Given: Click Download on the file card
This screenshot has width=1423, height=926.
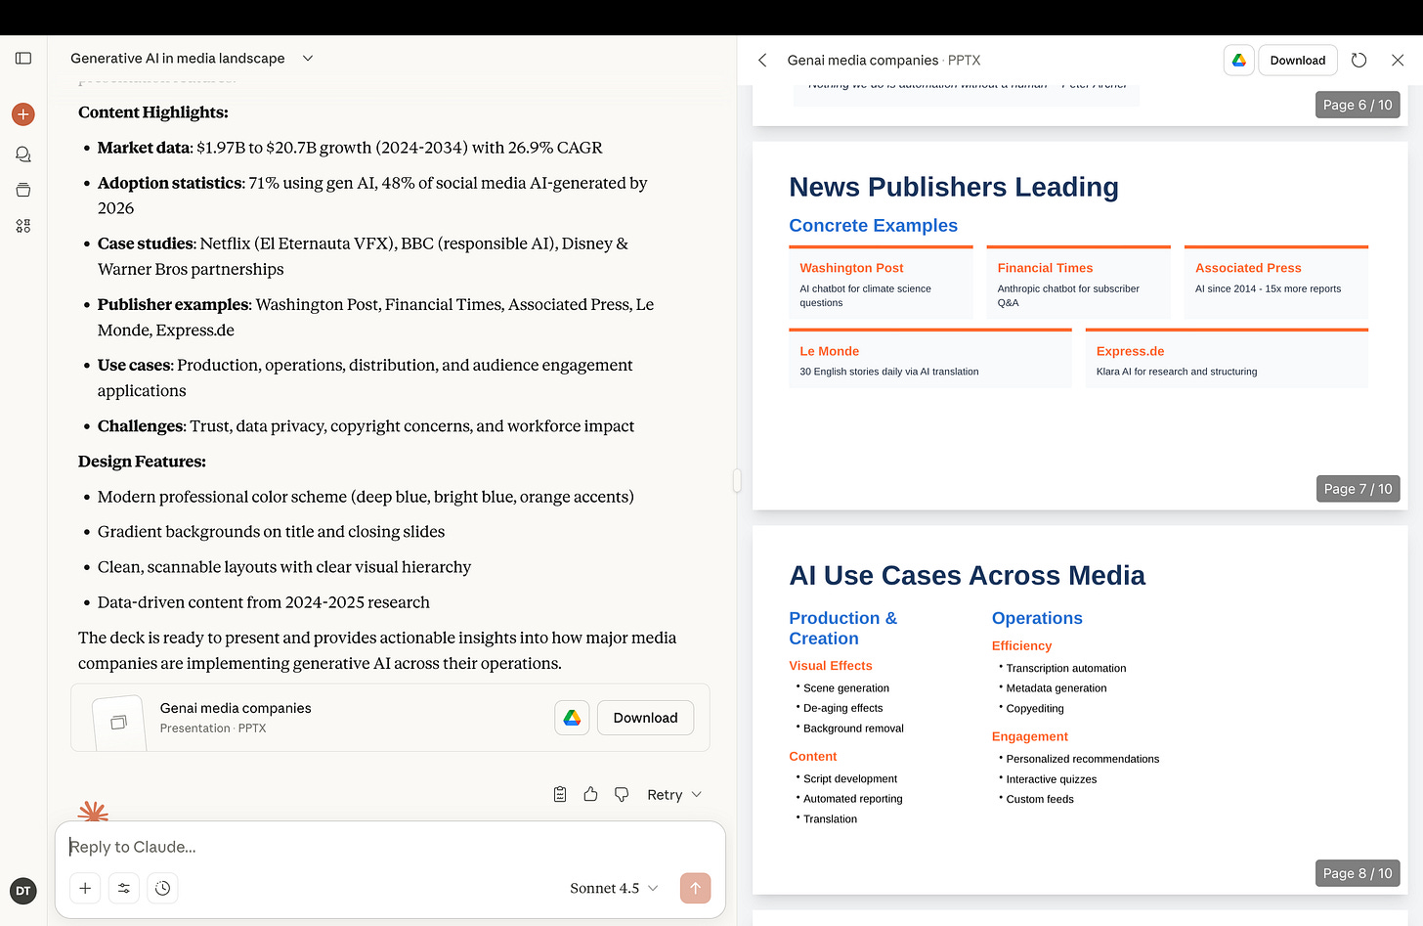Looking at the screenshot, I should [645, 718].
